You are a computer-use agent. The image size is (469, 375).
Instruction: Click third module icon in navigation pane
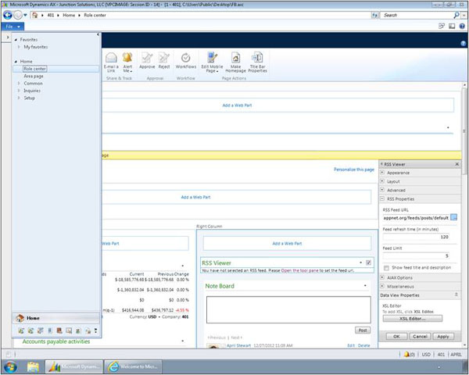(41, 330)
